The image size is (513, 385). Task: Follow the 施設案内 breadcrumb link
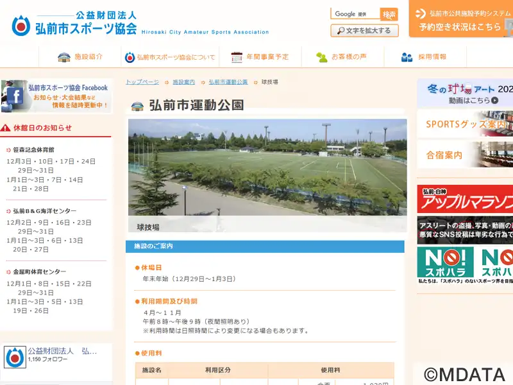184,82
